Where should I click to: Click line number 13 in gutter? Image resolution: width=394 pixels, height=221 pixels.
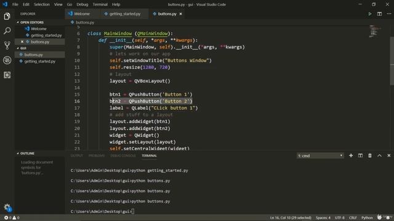pos(77,81)
